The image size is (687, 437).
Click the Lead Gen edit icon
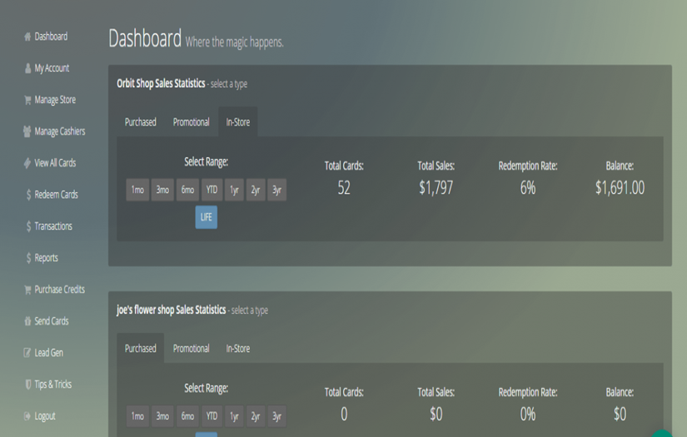(x=27, y=352)
